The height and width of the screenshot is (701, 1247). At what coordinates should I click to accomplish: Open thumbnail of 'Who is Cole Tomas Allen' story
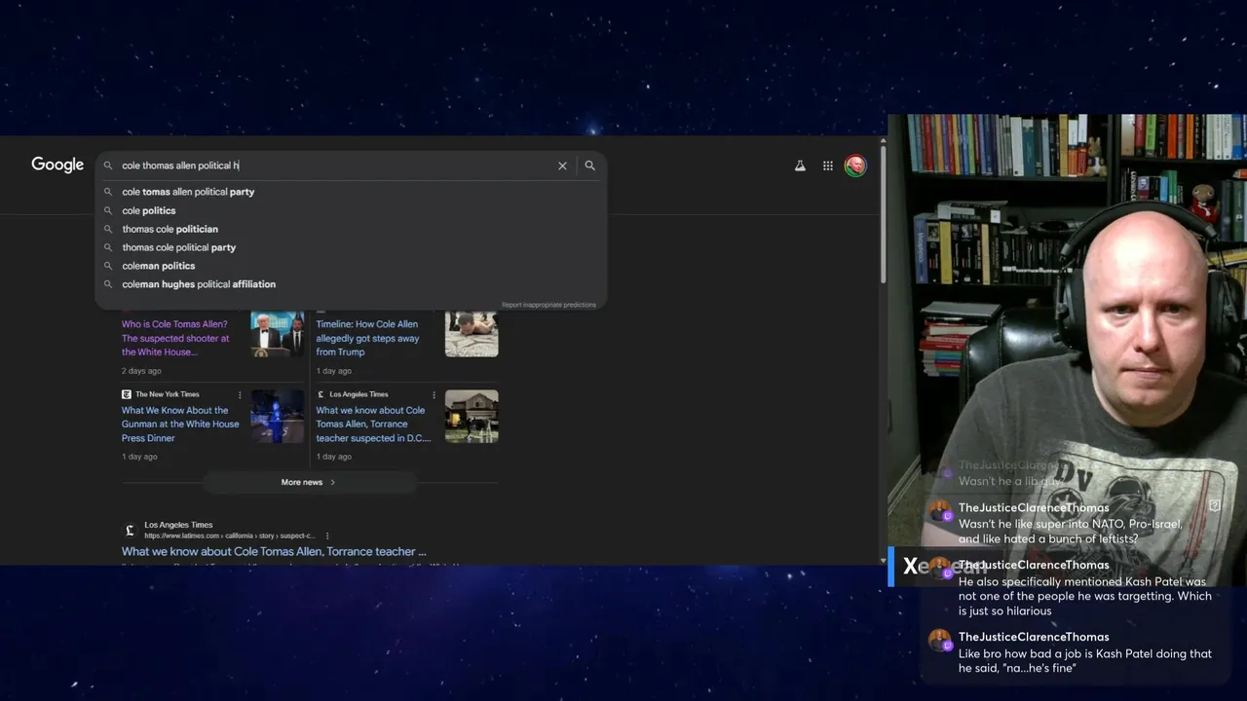click(277, 334)
